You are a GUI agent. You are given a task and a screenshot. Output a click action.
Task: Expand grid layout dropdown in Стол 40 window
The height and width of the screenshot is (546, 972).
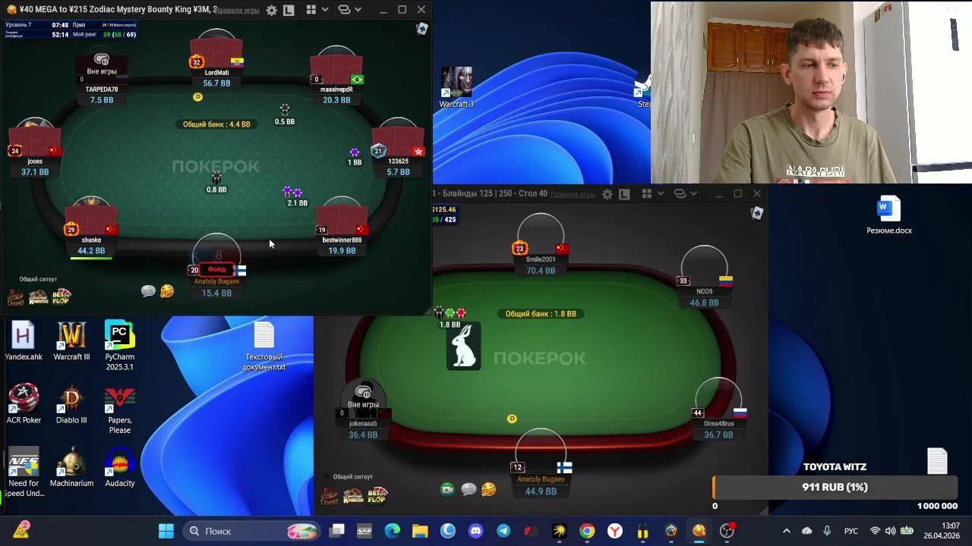pyautogui.click(x=661, y=194)
